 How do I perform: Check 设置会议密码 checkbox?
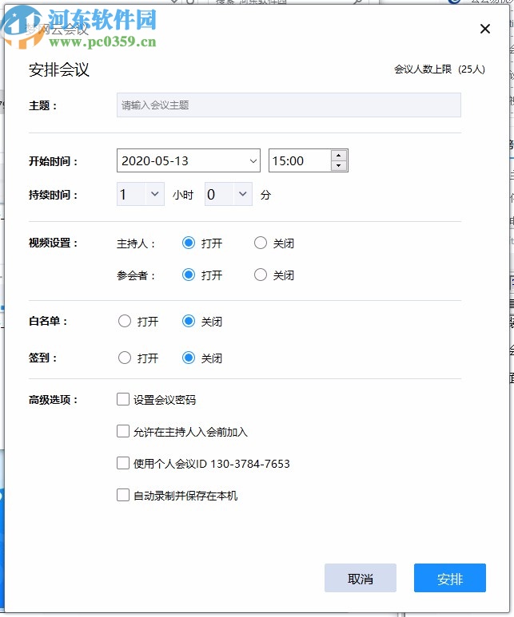tap(123, 399)
